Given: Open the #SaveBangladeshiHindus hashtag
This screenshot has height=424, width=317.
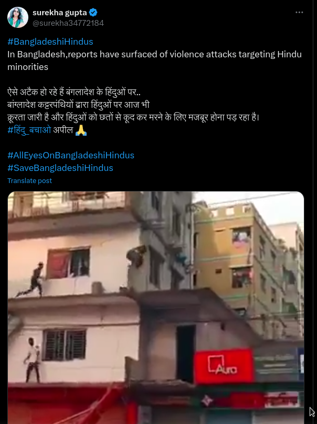Looking at the screenshot, I should click(x=60, y=168).
